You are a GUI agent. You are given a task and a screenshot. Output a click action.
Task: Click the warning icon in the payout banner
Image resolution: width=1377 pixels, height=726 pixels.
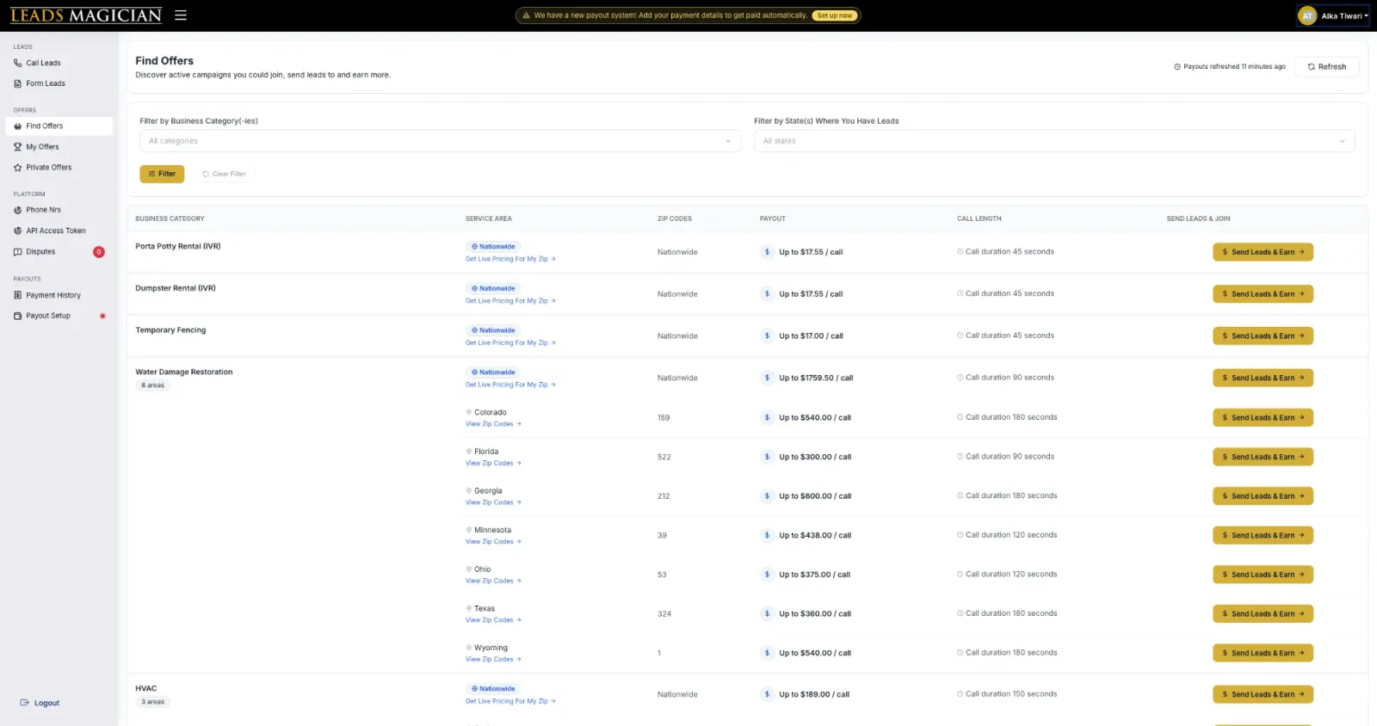coord(526,15)
